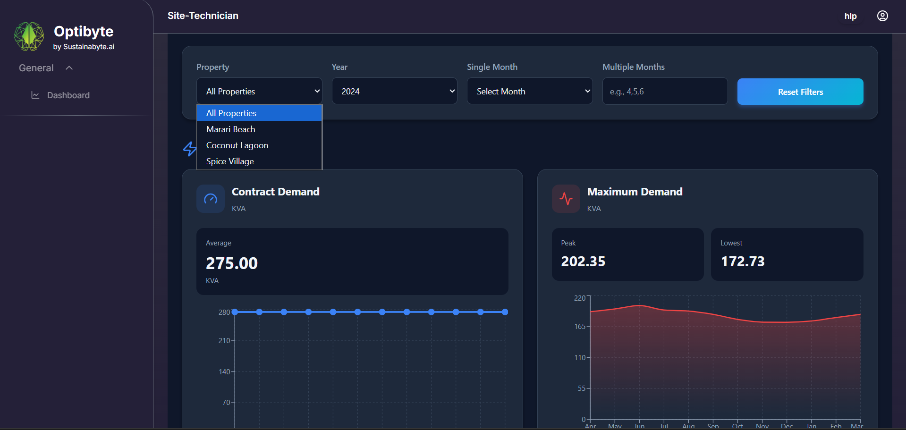This screenshot has height=430, width=906.
Task: Collapse the General section chevron
Action: (69, 68)
